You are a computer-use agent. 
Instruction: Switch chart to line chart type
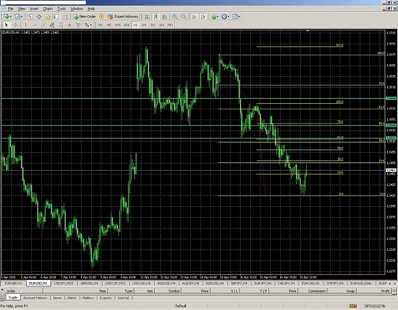click(x=164, y=17)
